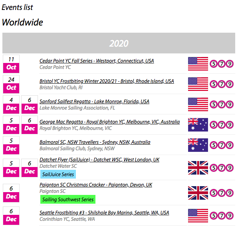Click the US flag for Seattle Frostbiting
This screenshot has height=228, width=238.
198,216
